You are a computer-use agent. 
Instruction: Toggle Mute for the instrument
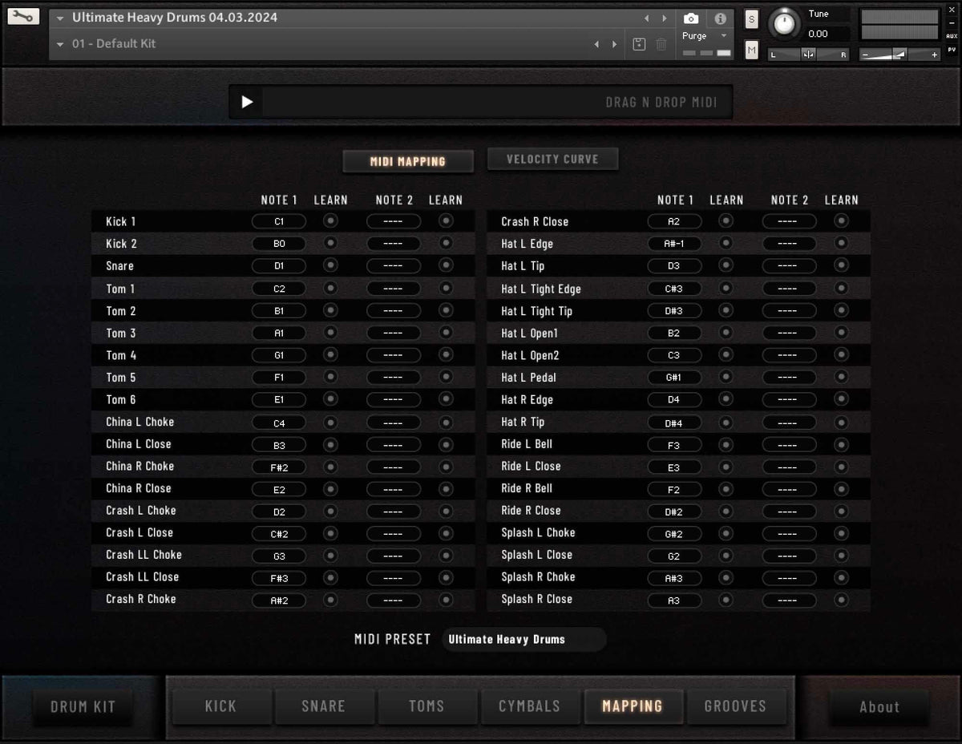pyautogui.click(x=751, y=51)
